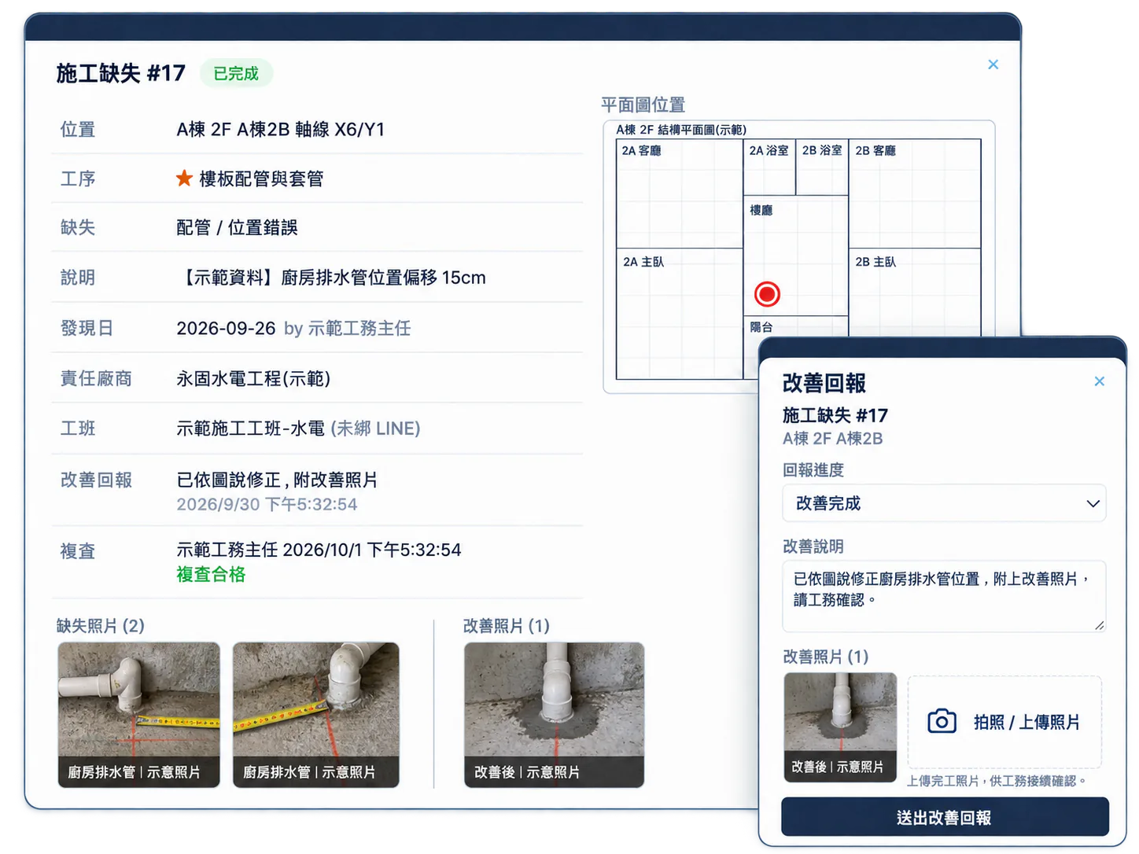Click the 2B 客廳 room on the floor plan

tap(915, 193)
